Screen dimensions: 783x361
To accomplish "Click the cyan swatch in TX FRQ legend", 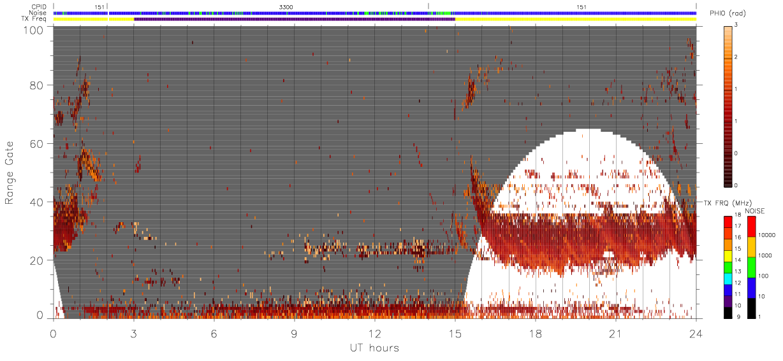I will pyautogui.click(x=728, y=279).
